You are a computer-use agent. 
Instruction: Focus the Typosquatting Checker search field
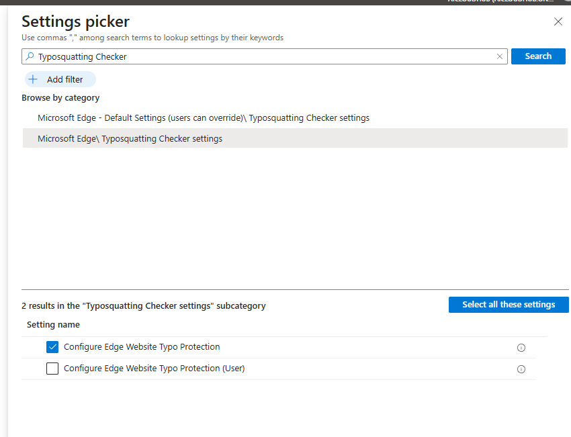pos(262,57)
